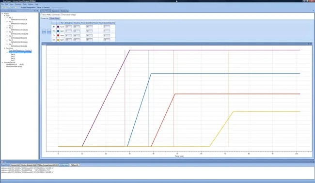
Task: Click Export Configuration in toolbar
Action: pyautogui.click(x=28, y=7)
